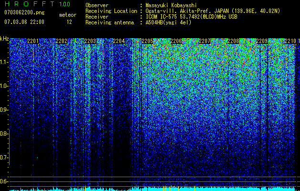Viewport: 300px width, 191px height.
Task: Click the 2204 time marker
Action: click(119, 41)
